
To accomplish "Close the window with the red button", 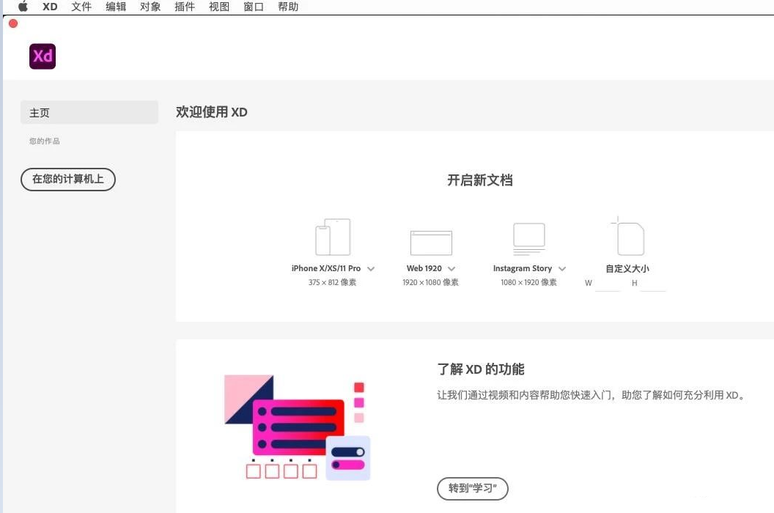I will (13, 23).
